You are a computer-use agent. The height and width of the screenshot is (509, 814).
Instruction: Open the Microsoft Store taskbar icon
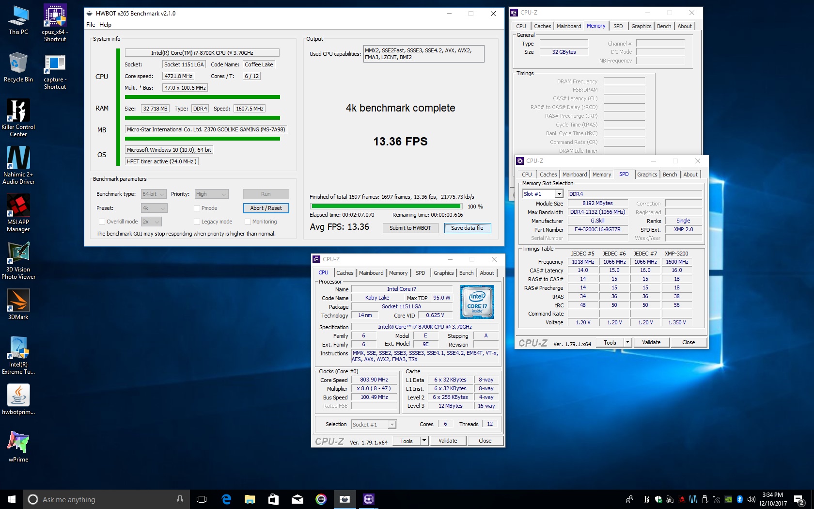tap(274, 499)
